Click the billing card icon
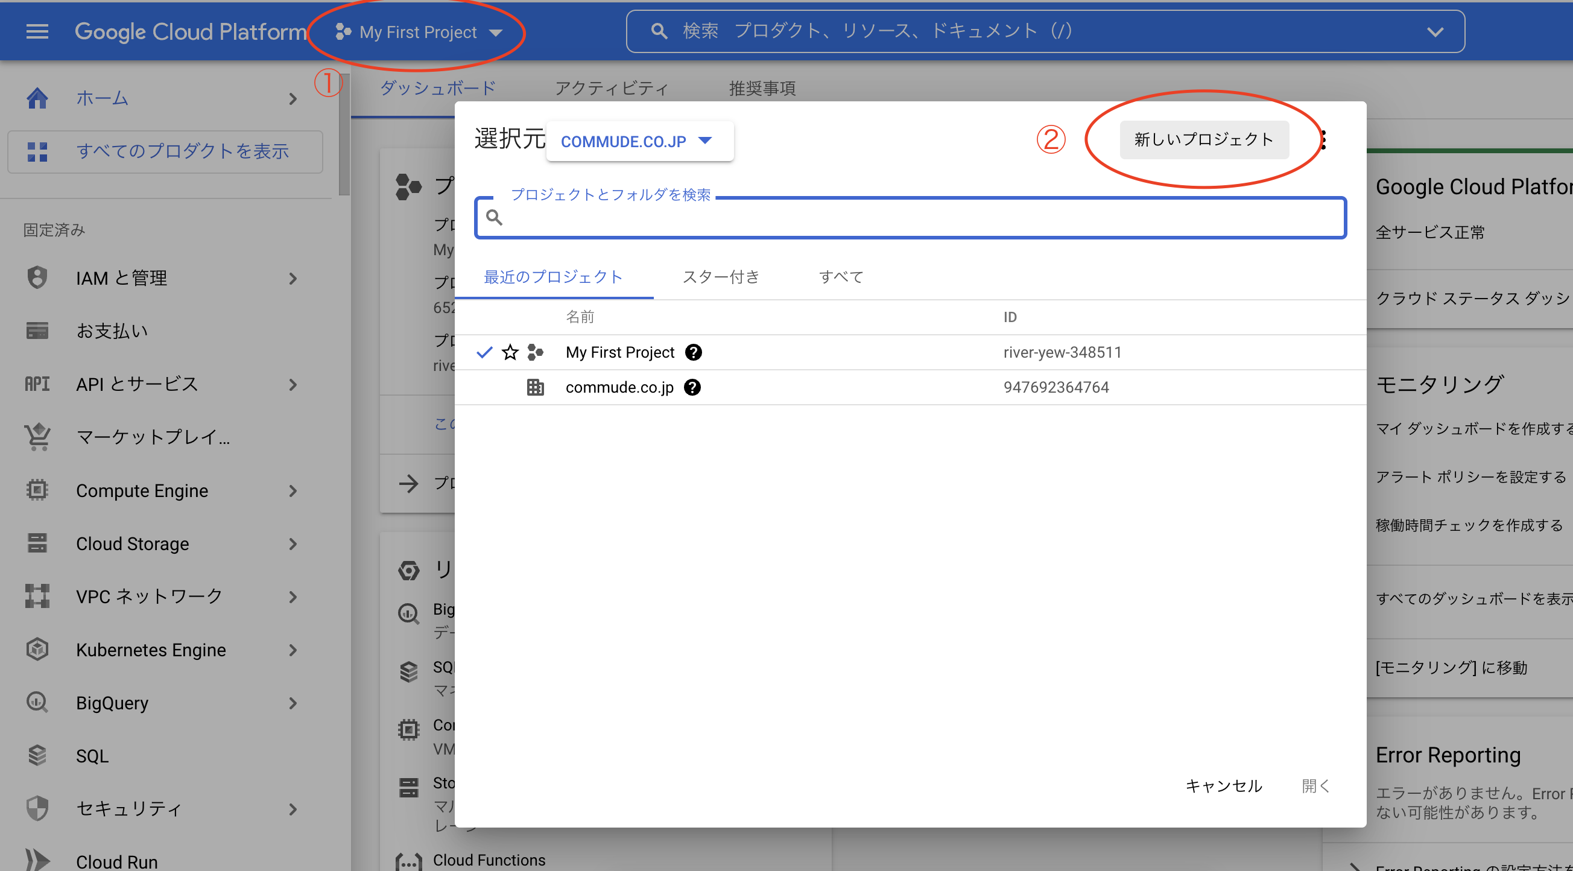Viewport: 1573px width, 871px height. [x=37, y=331]
